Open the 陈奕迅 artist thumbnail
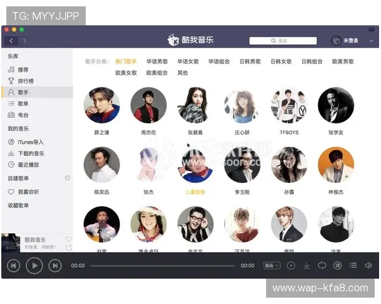The height and width of the screenshot is (304, 381). click(x=102, y=165)
